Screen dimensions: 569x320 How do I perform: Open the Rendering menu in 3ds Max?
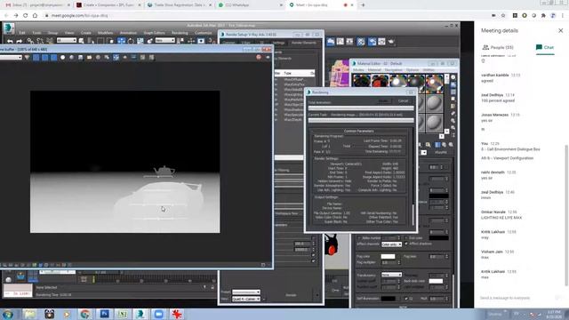click(x=180, y=33)
